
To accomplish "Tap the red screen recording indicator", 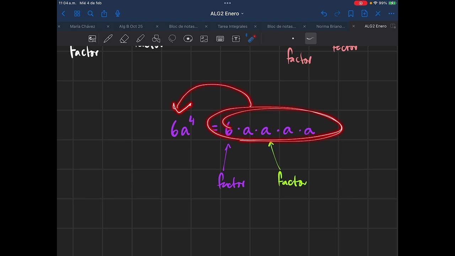I will pyautogui.click(x=360, y=3).
